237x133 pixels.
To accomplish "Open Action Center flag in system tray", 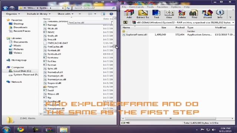I will point(202,130).
